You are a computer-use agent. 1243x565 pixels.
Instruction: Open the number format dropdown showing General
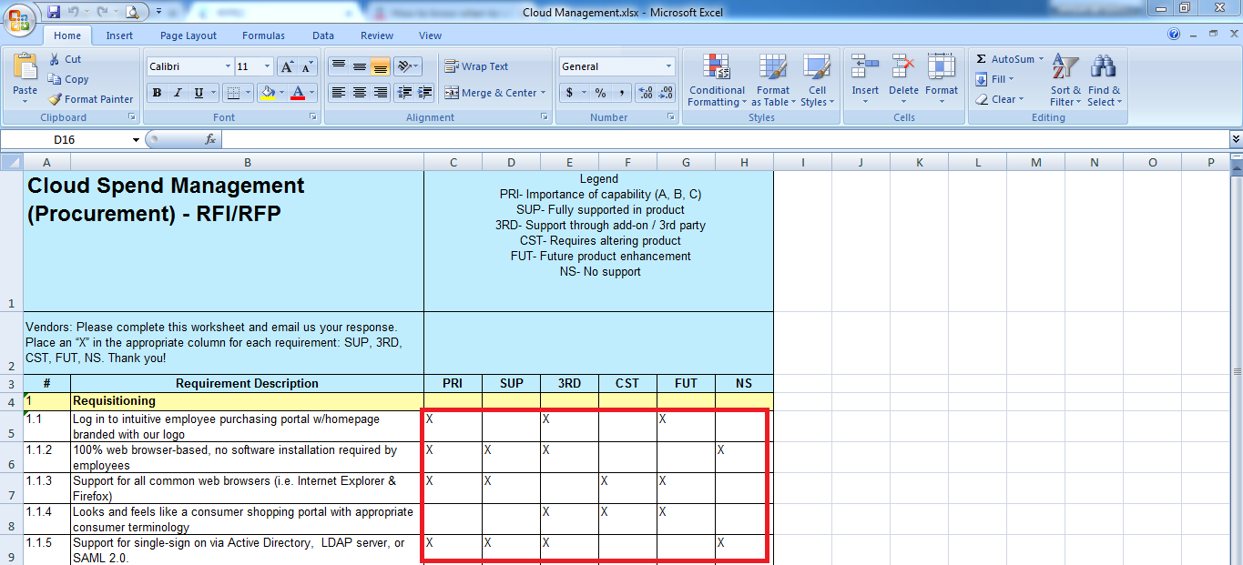(668, 66)
